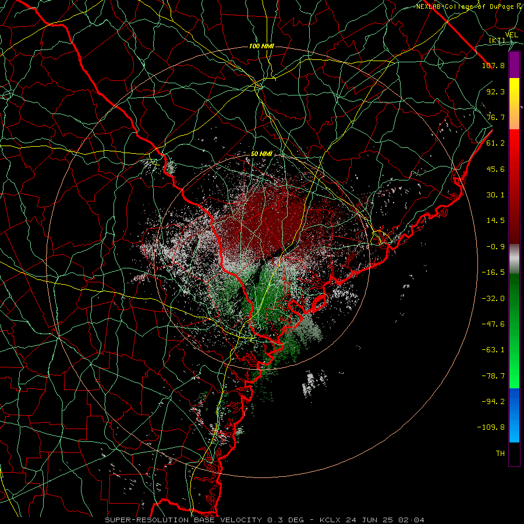Click the -32.0 velocity scale value
The image size is (524, 524).
[493, 299]
